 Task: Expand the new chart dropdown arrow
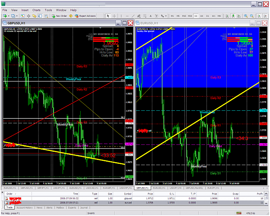pyautogui.click(x=9, y=16)
